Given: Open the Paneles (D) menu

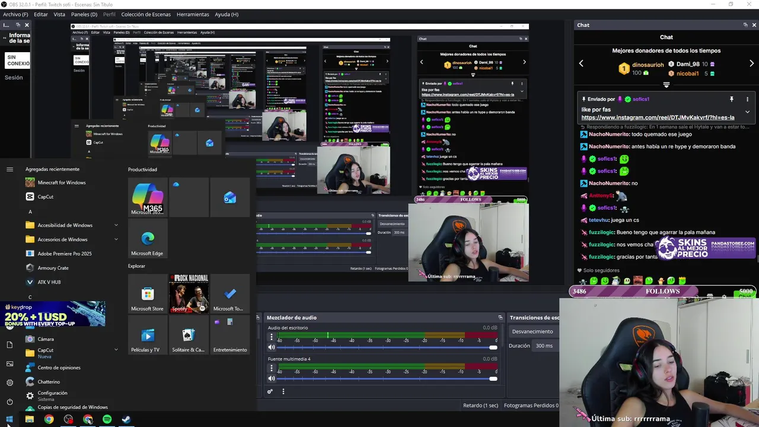Looking at the screenshot, I should (x=84, y=14).
